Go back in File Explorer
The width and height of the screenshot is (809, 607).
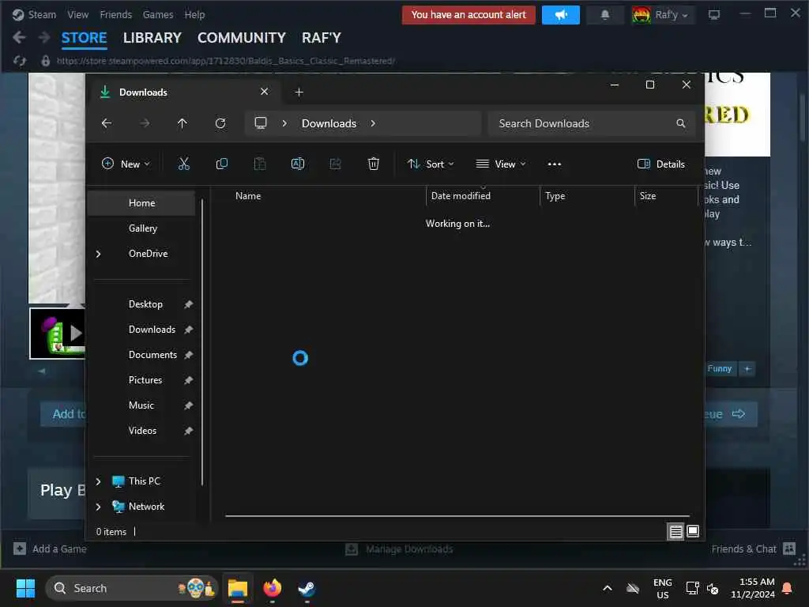[107, 123]
